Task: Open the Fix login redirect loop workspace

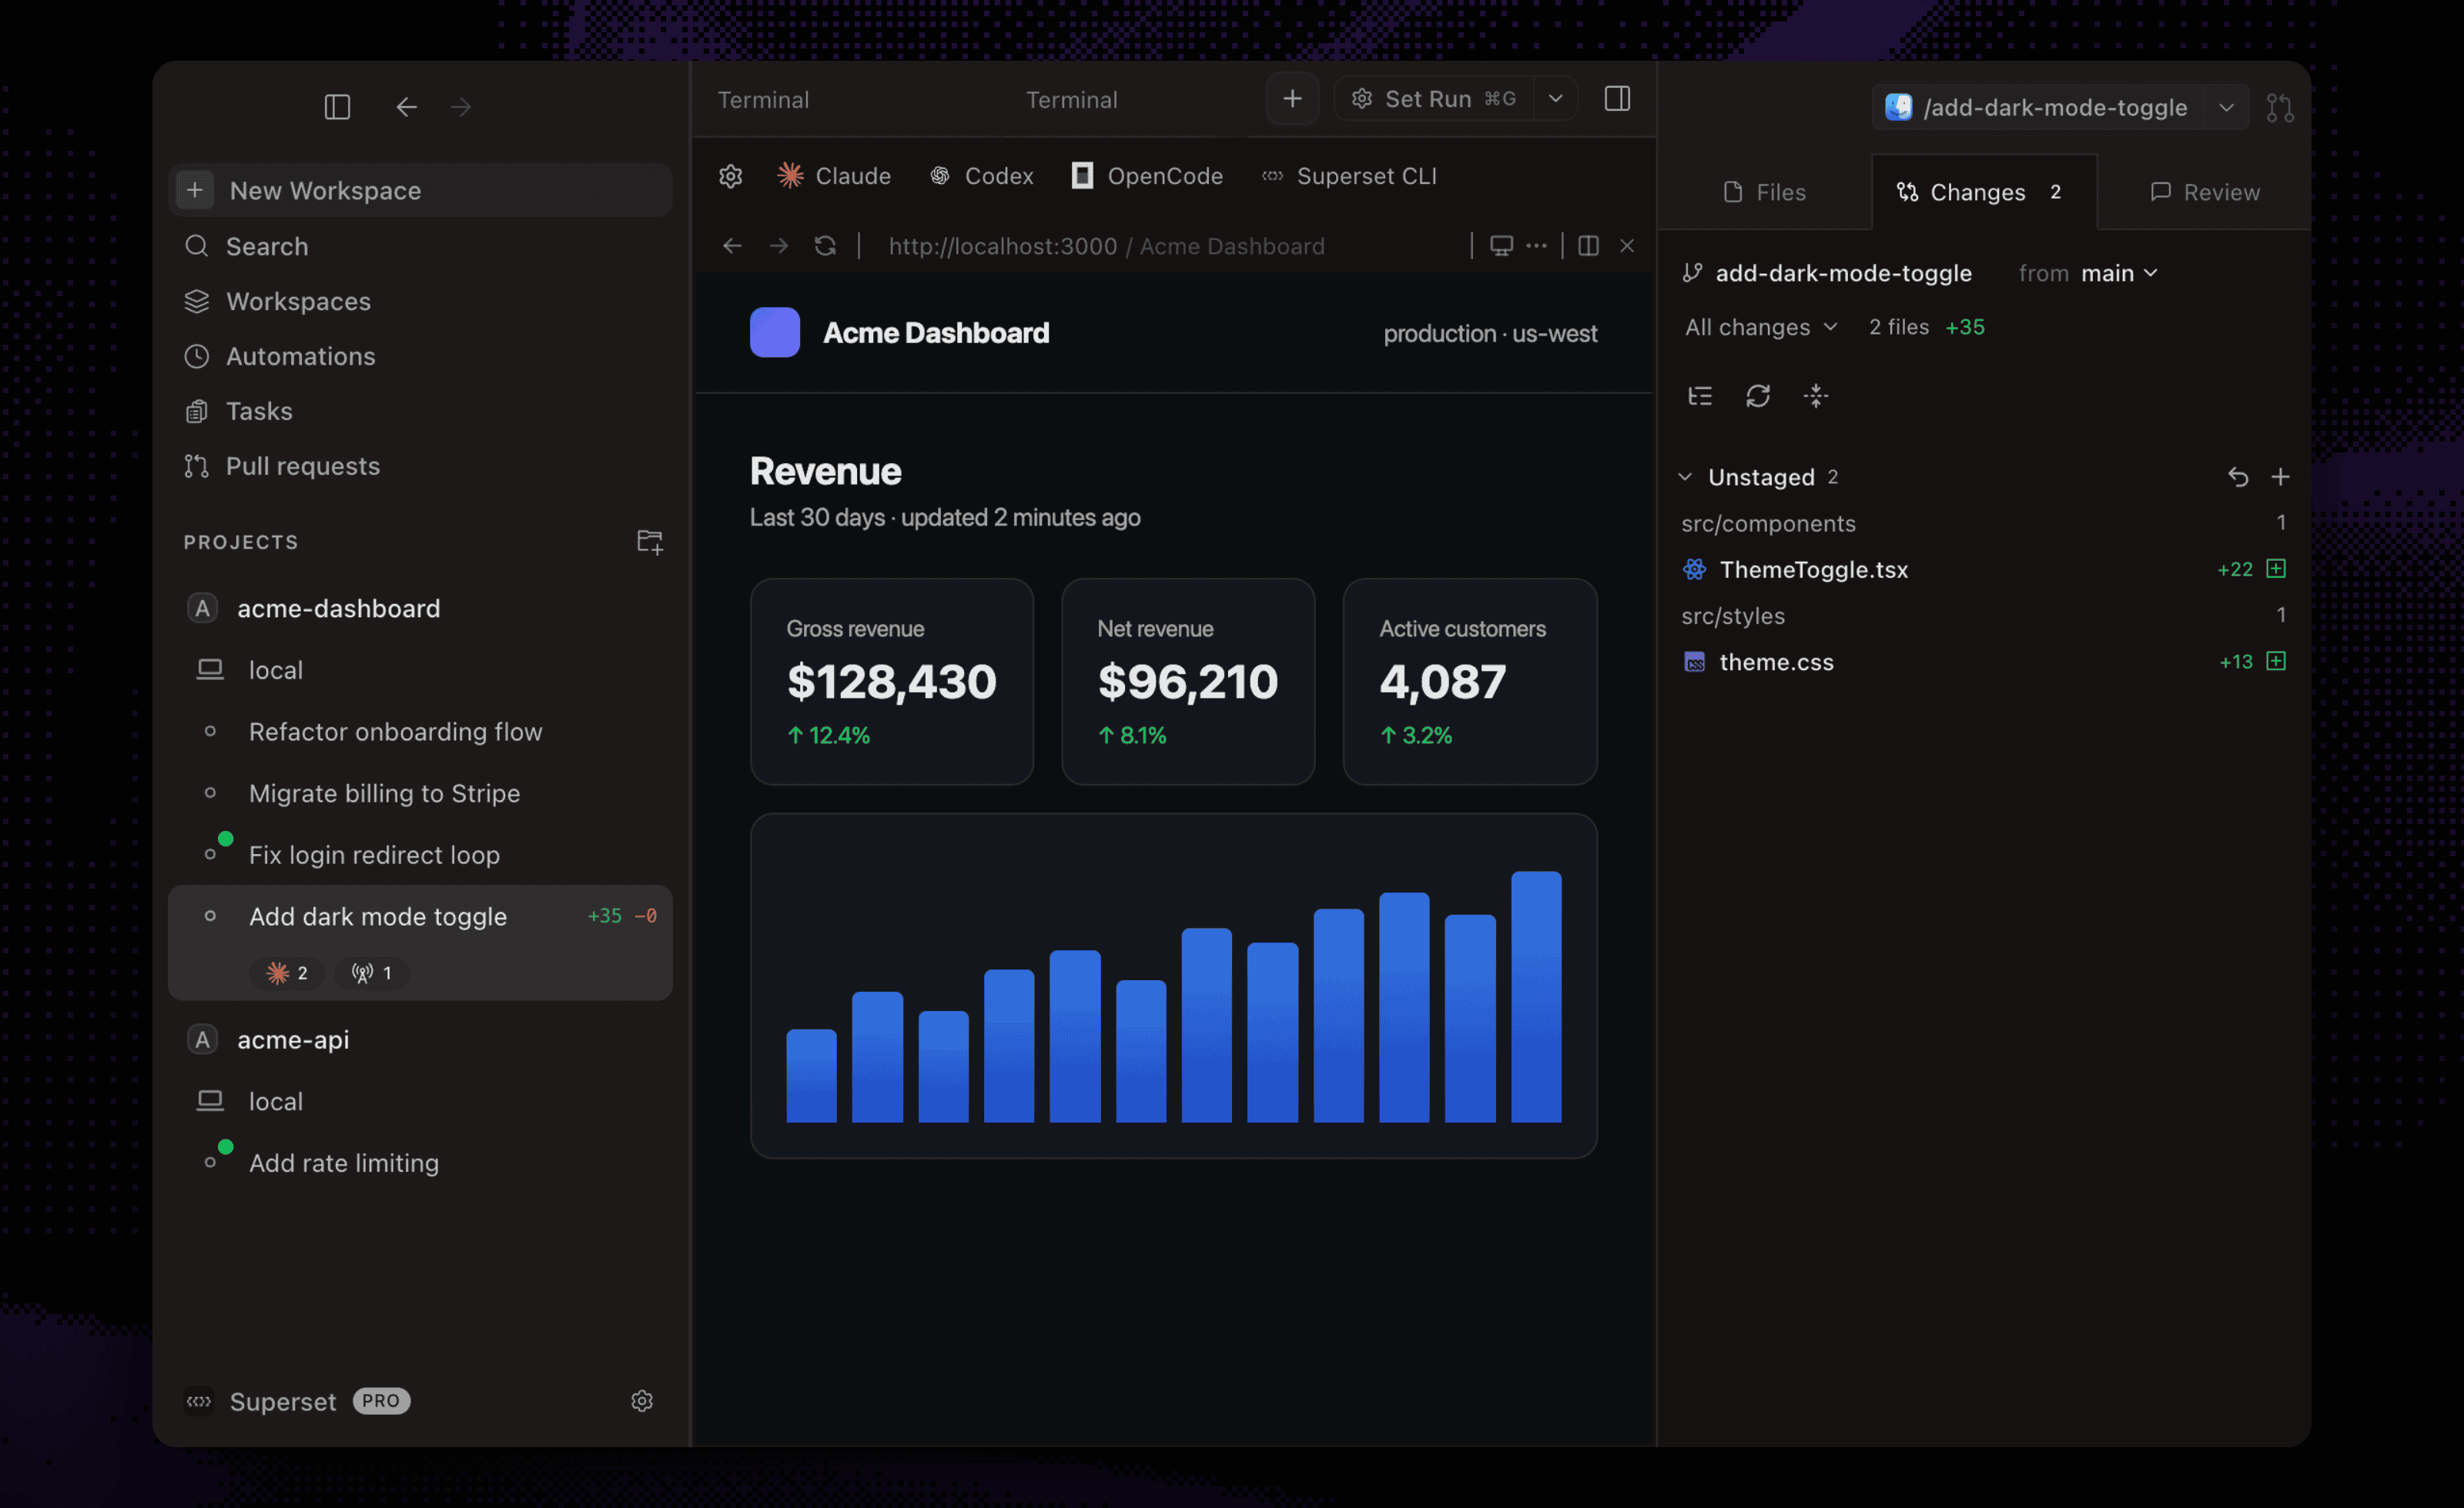Action: click(420, 855)
